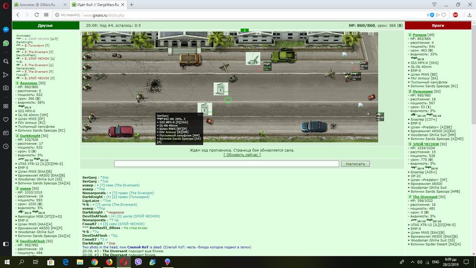Open the ABP extension icon
476x268 pixels.
456,15
